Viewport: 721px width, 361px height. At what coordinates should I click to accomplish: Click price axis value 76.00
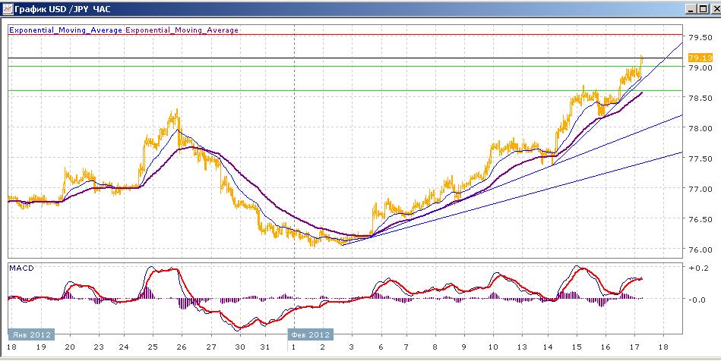click(x=700, y=250)
